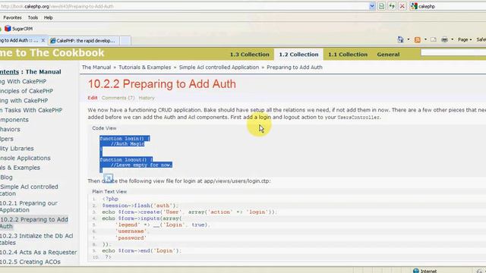Screen dimensions: 486x273
Task: Open the SugarCRM bookmark in favorites bar
Action: tap(18, 29)
